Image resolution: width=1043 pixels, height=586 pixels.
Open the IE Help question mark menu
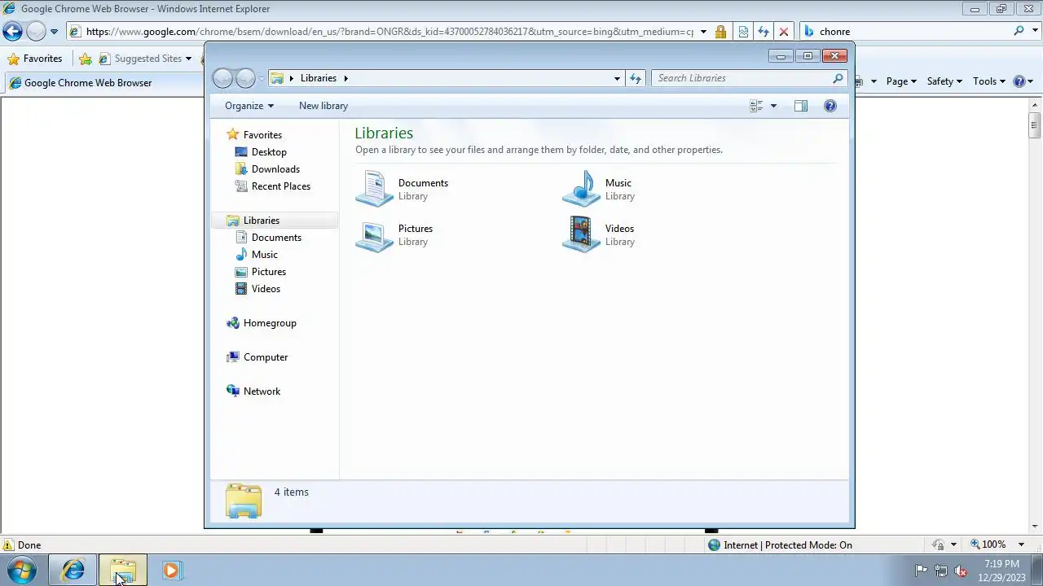click(1023, 81)
